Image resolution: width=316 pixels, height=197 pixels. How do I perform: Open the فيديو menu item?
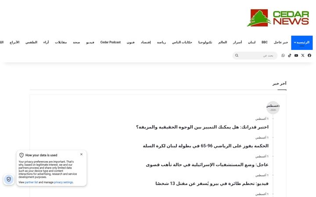pyautogui.click(x=90, y=42)
